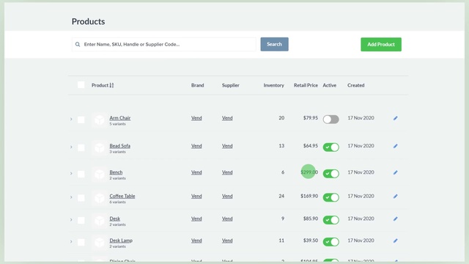Click the Bench row edit pencil
This screenshot has width=469, height=264.
(x=396, y=172)
